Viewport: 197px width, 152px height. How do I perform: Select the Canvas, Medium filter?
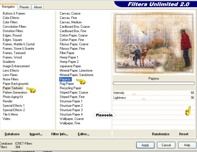pyautogui.click(x=71, y=22)
